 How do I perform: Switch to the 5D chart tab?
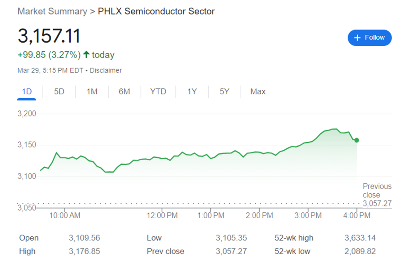[59, 92]
